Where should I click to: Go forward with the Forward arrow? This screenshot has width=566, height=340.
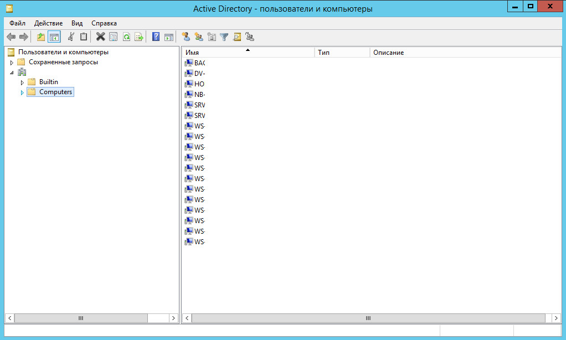24,37
